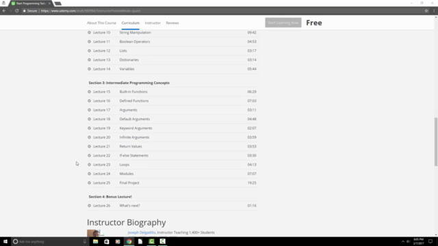Click the first green Camtasia taskbar icon
The height and width of the screenshot is (246, 438).
click(151, 241)
